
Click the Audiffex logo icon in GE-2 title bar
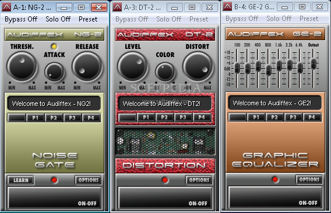click(x=227, y=7)
